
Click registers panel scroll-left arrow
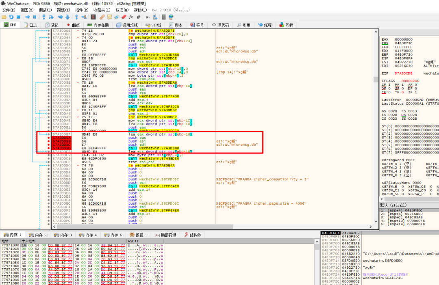pos(382,199)
